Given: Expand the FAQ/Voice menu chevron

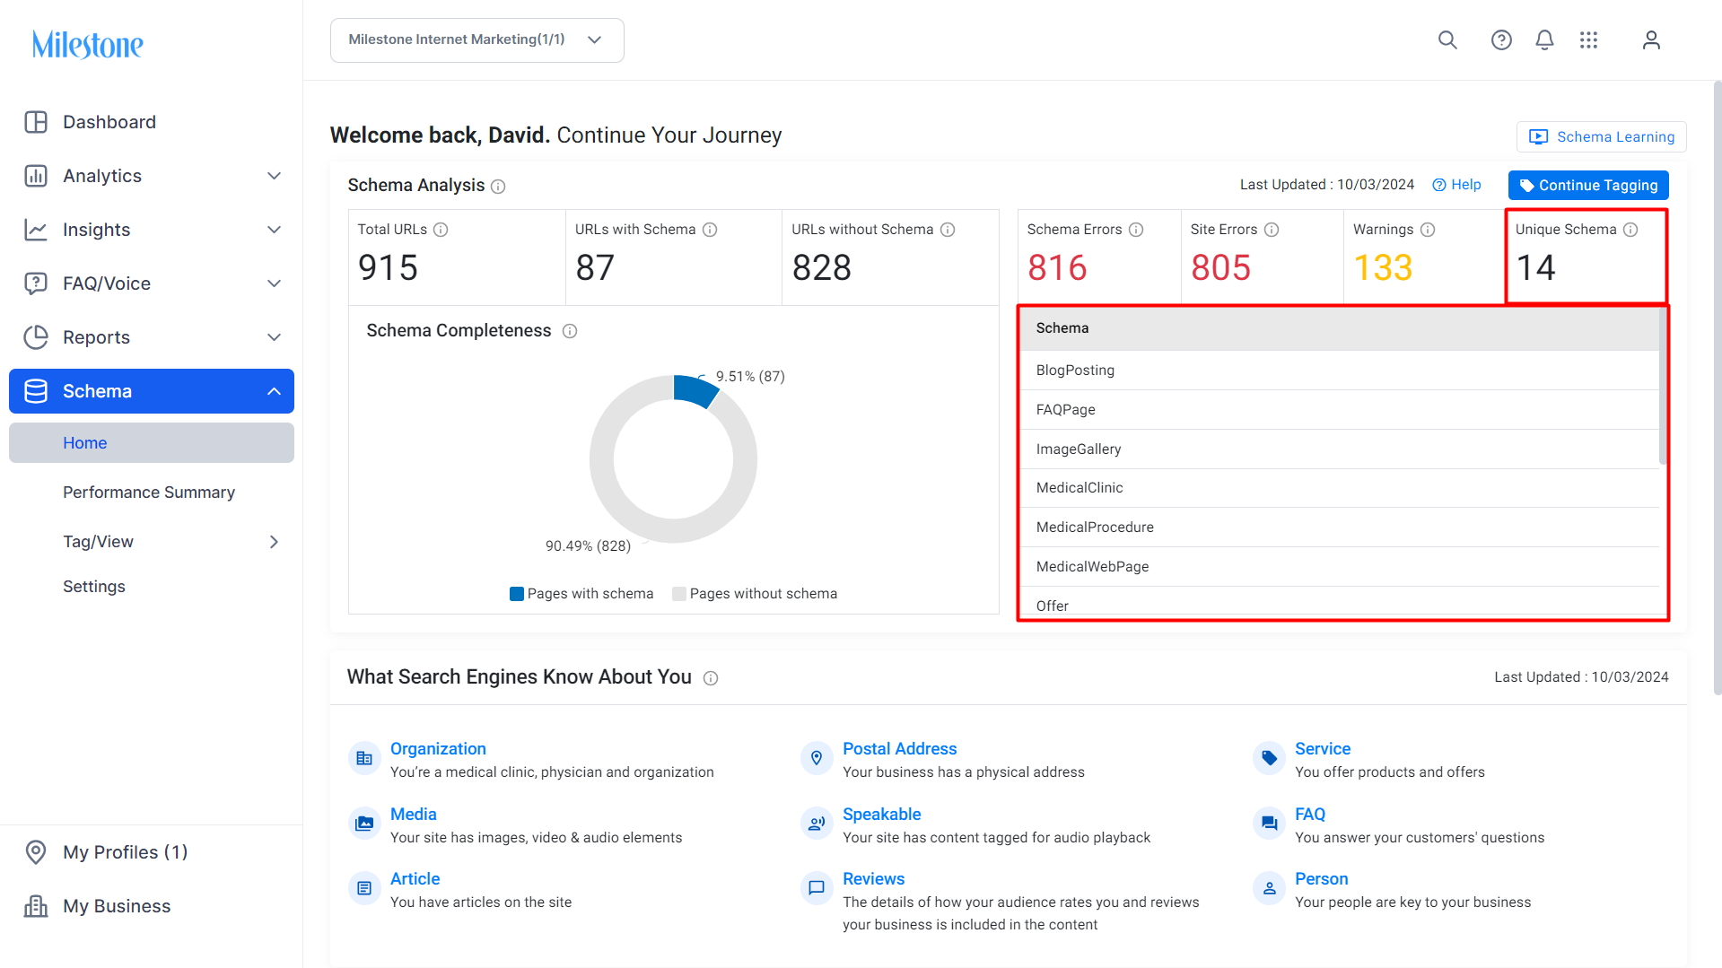Looking at the screenshot, I should pyautogui.click(x=275, y=283).
